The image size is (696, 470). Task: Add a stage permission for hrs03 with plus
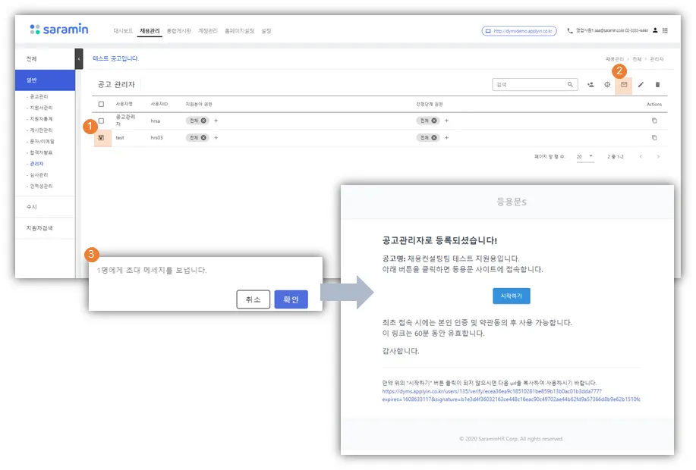pos(446,137)
